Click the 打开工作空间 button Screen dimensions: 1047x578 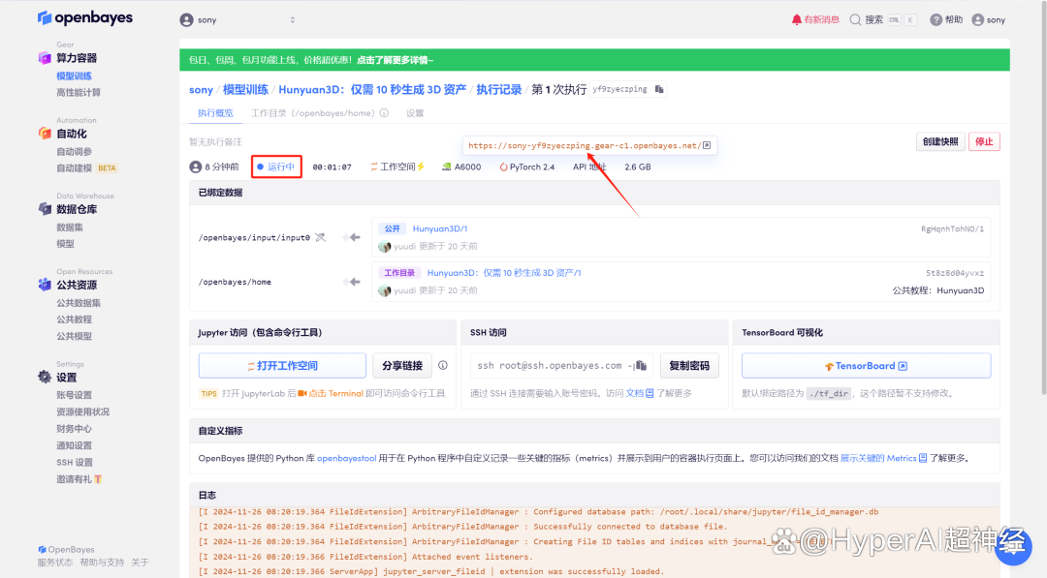282,365
